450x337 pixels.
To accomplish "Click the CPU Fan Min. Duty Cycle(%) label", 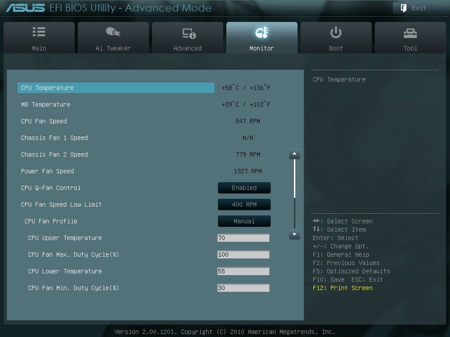I will (x=73, y=288).
